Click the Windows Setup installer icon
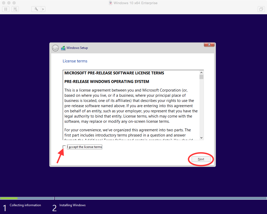 [x=63, y=48]
